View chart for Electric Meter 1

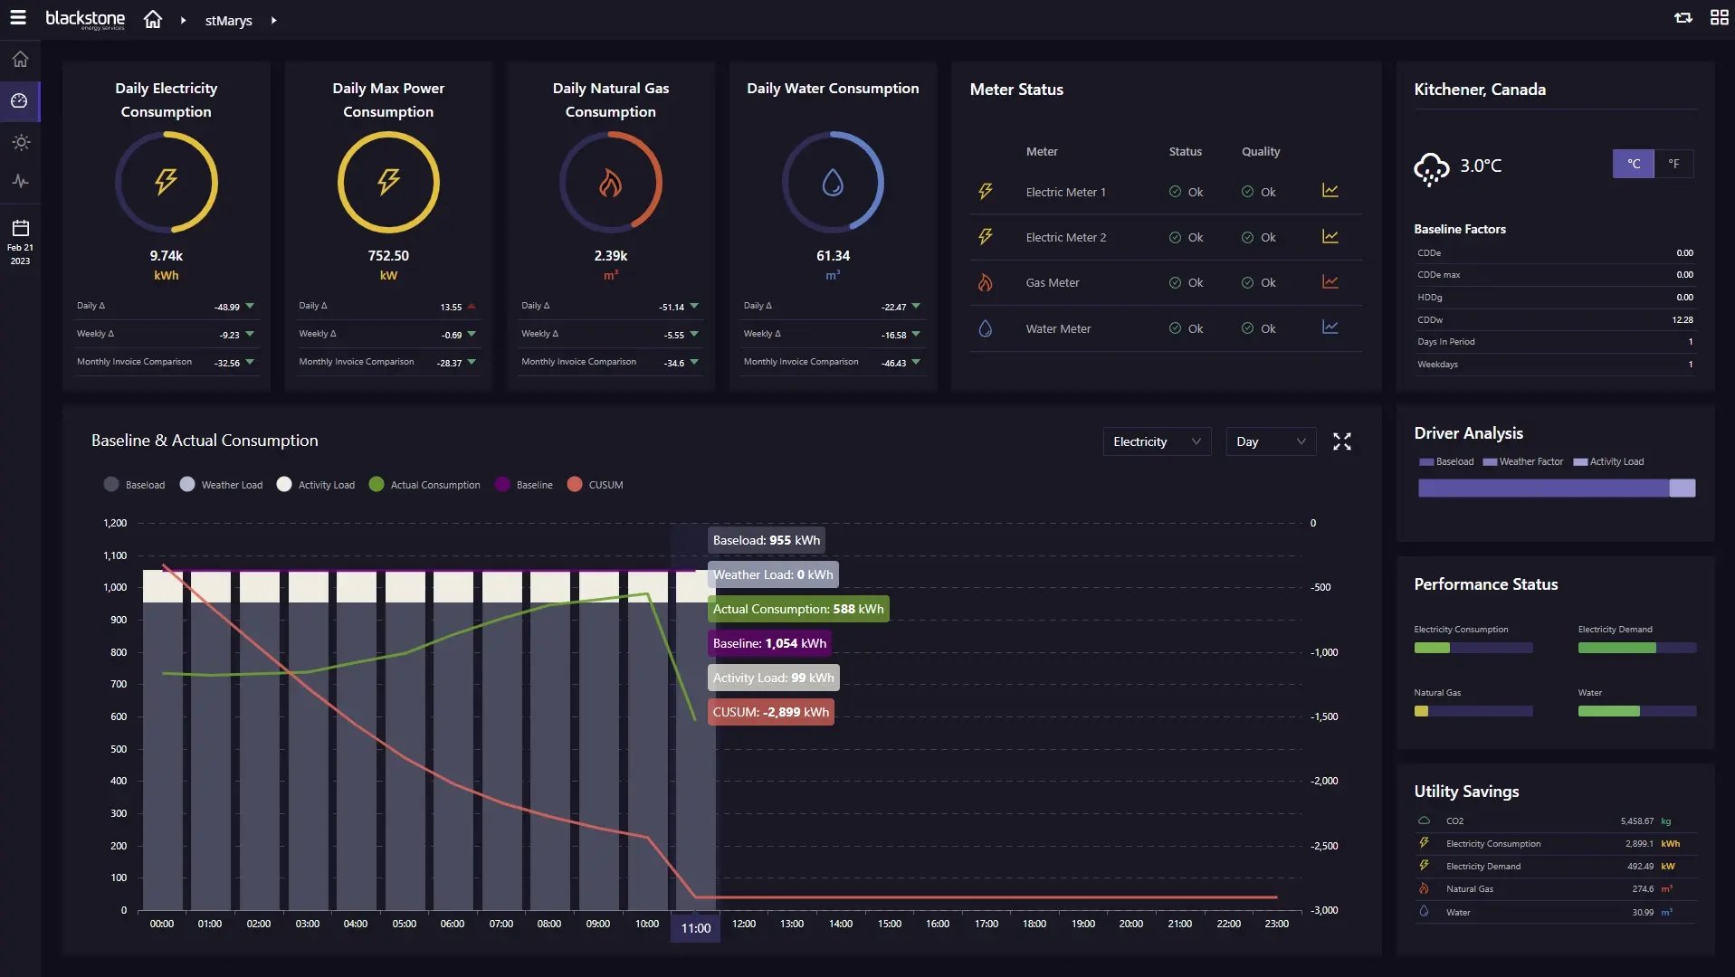tap(1330, 191)
